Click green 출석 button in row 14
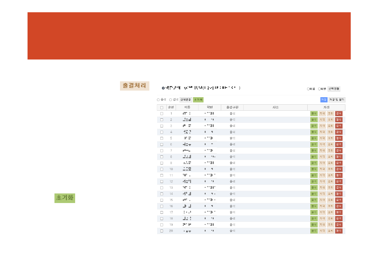Image resolution: width=378 pixels, height=267 pixels. 314,194
